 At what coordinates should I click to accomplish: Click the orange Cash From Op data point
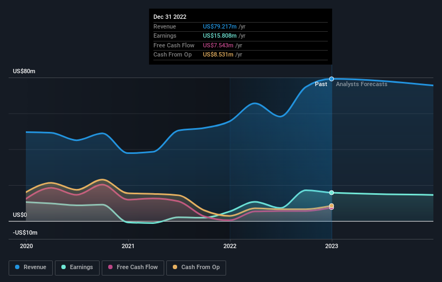(332, 206)
